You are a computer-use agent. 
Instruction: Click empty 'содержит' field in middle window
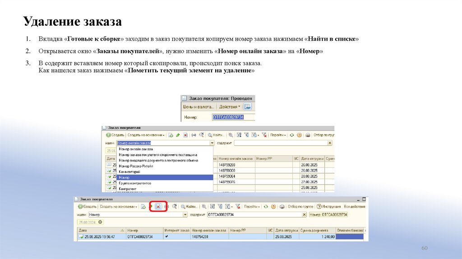click(281, 143)
